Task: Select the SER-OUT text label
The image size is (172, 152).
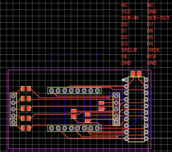Action: (x=158, y=18)
